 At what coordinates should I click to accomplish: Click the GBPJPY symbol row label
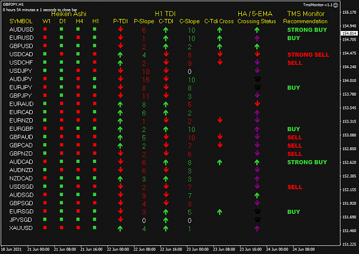coord(21,96)
